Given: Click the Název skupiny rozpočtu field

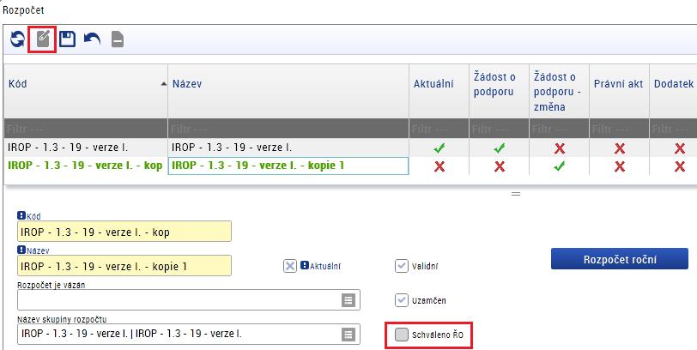Looking at the screenshot, I should [x=189, y=334].
